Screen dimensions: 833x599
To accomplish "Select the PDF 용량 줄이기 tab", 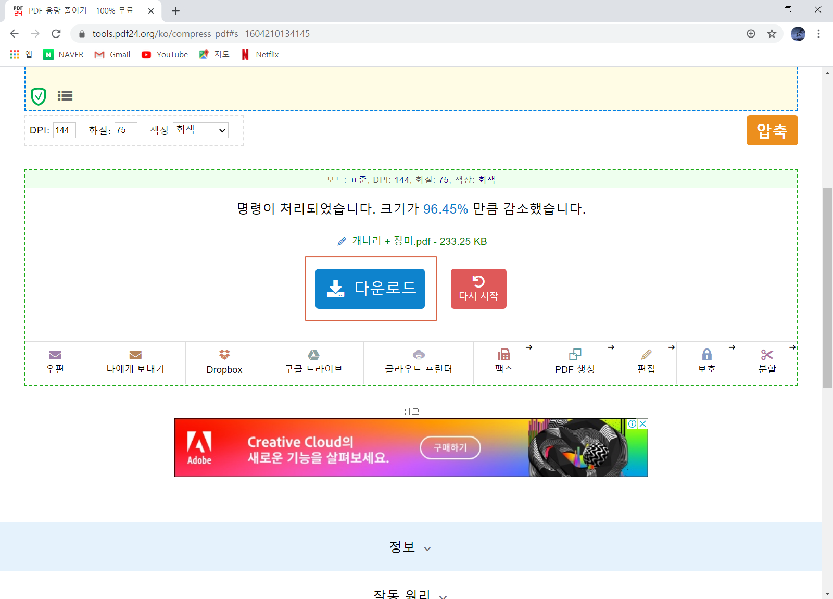I will pos(83,11).
